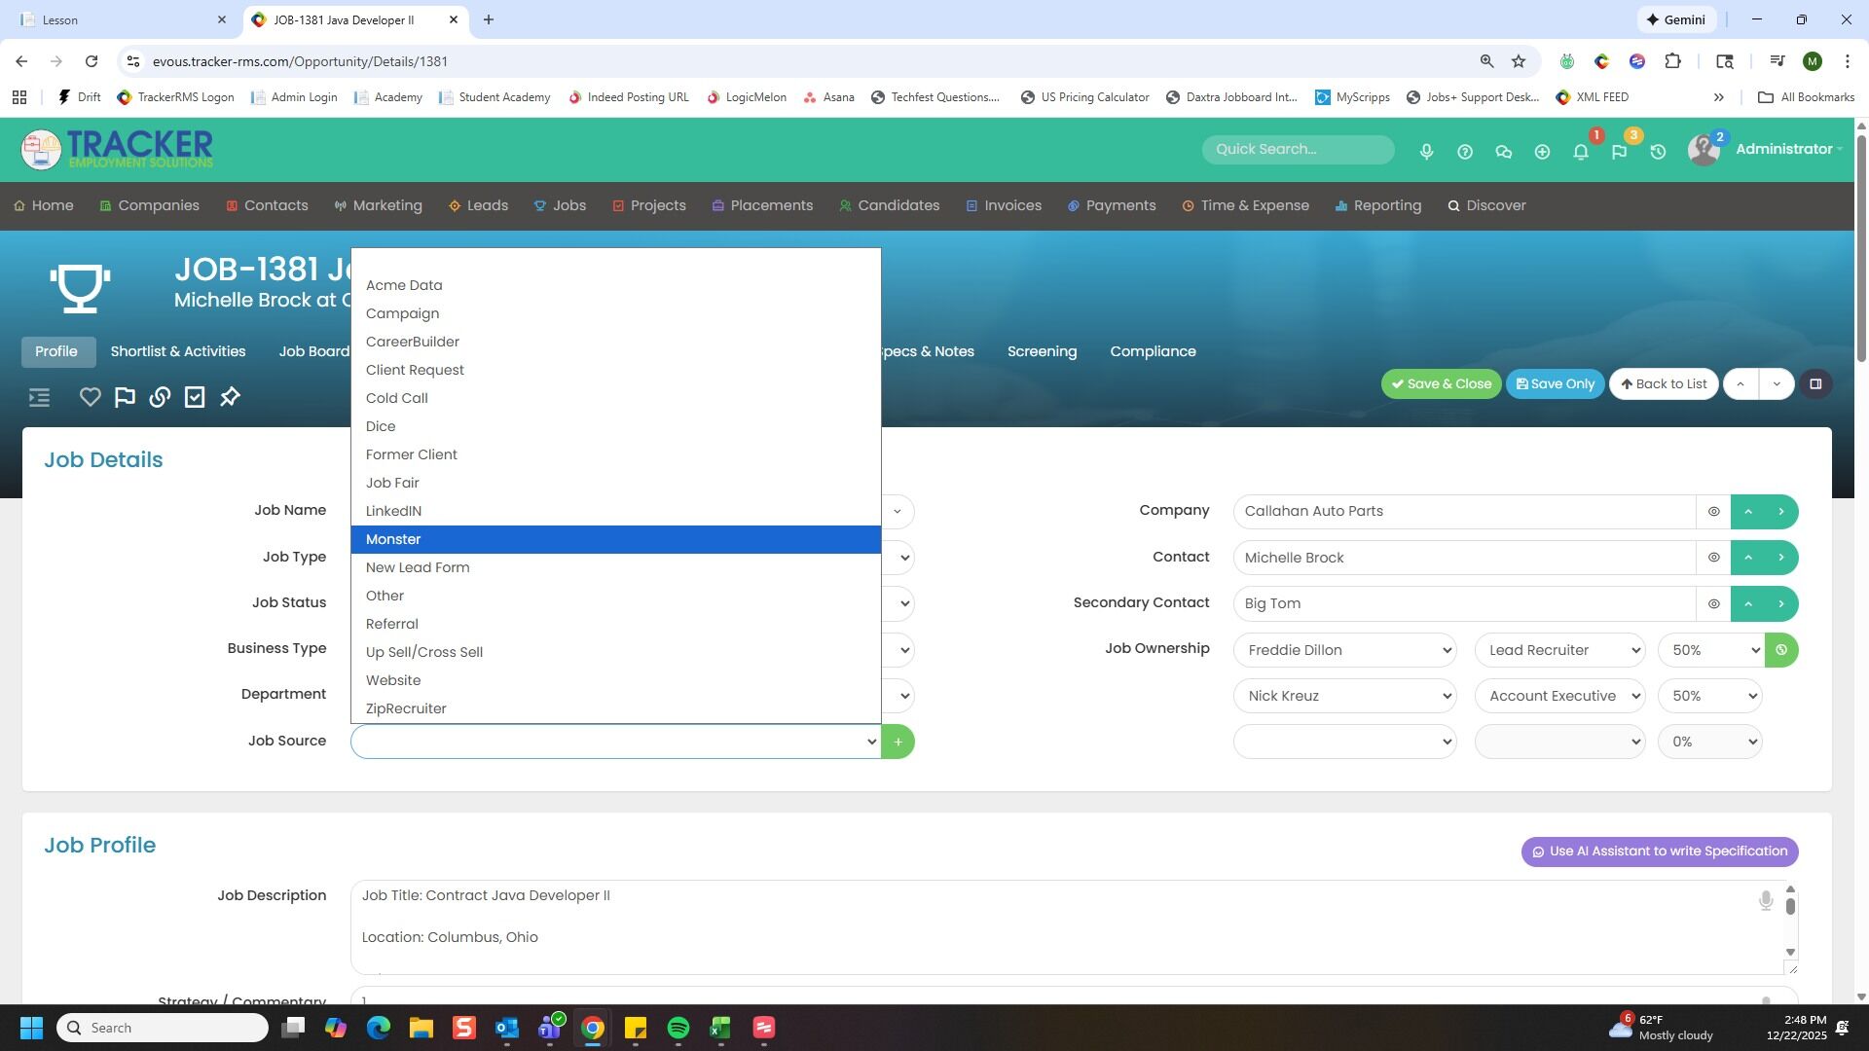The height and width of the screenshot is (1051, 1869).
Task: Click Save & Close button
Action: [1441, 384]
